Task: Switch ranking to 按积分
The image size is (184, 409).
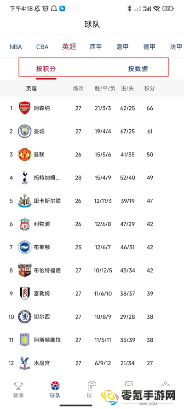Action: pyautogui.click(x=46, y=69)
